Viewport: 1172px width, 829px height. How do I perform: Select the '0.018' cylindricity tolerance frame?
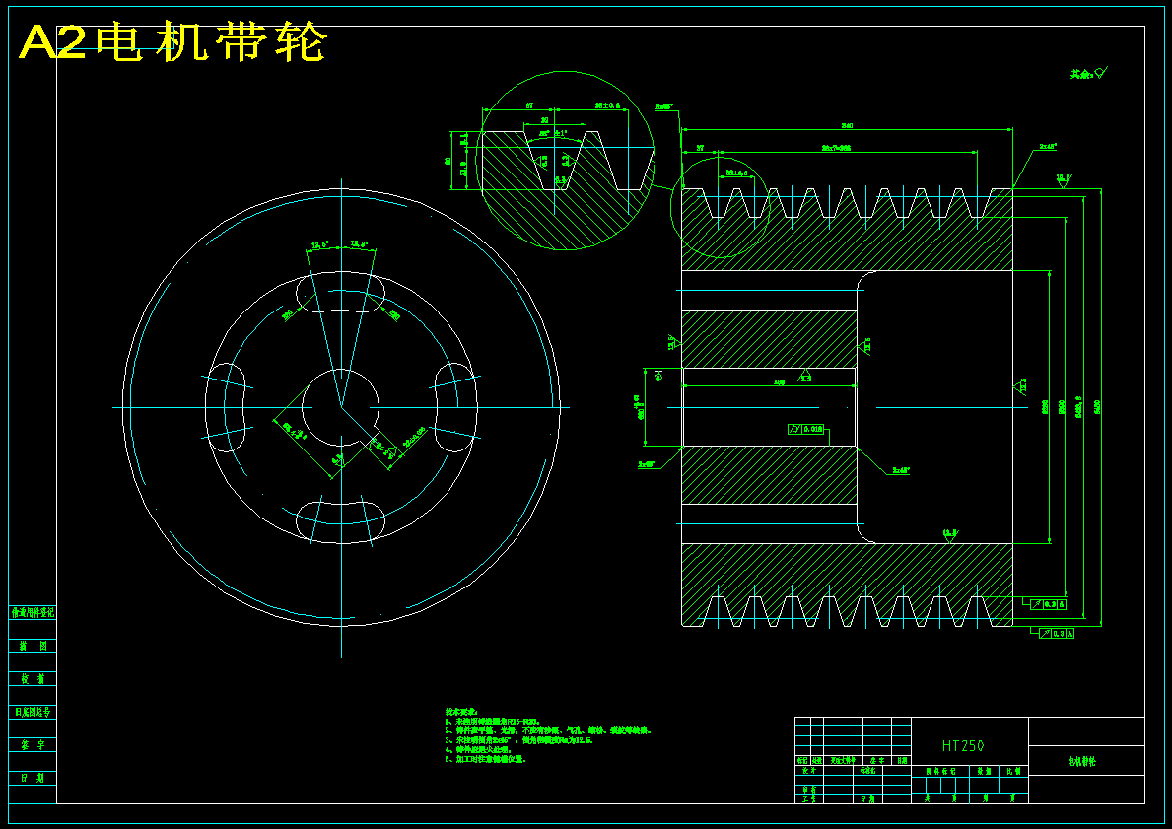pyautogui.click(x=805, y=429)
